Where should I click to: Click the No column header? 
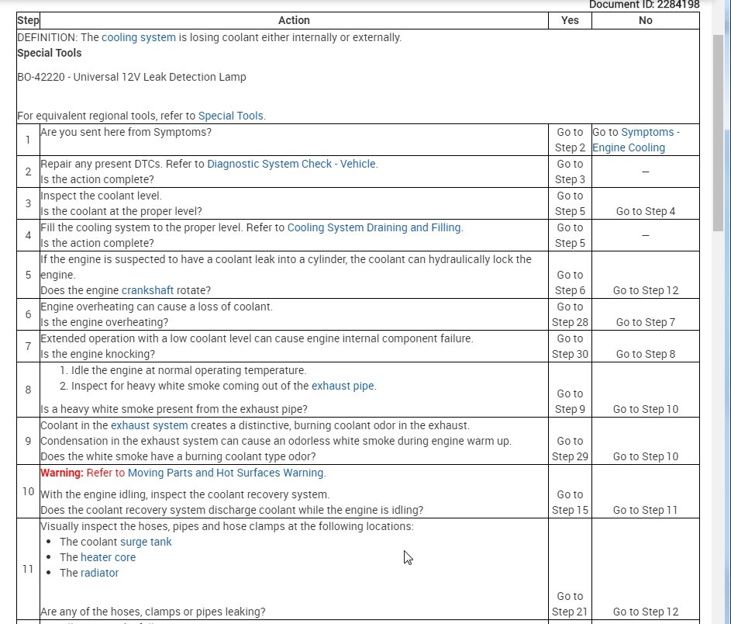(645, 20)
